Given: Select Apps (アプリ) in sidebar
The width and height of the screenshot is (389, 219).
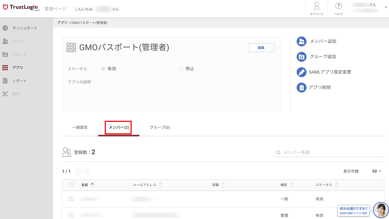Looking at the screenshot, I should [18, 68].
